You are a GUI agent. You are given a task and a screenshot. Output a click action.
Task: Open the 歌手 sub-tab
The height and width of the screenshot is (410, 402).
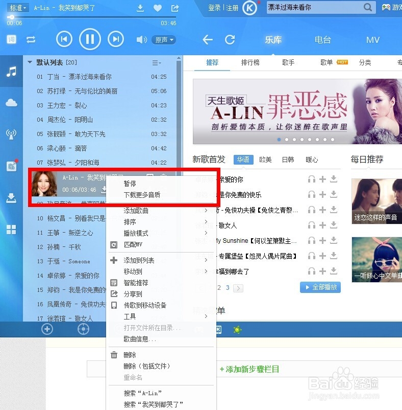tap(288, 62)
